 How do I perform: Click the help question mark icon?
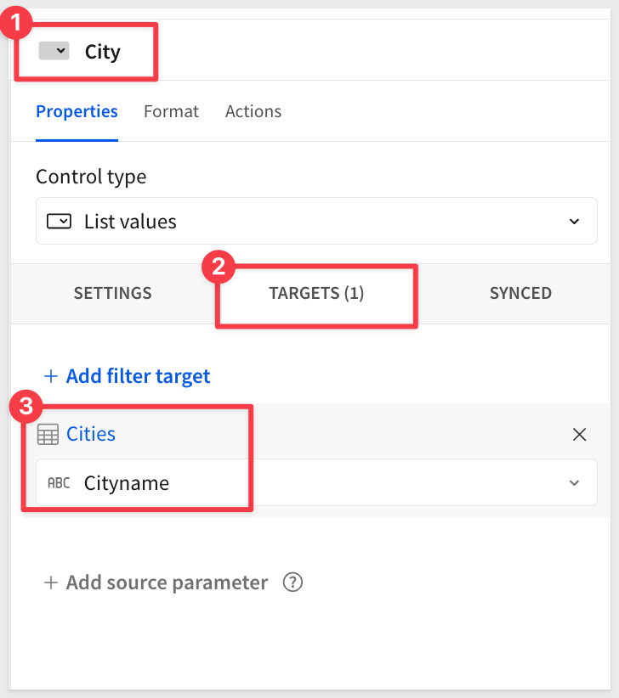(292, 583)
